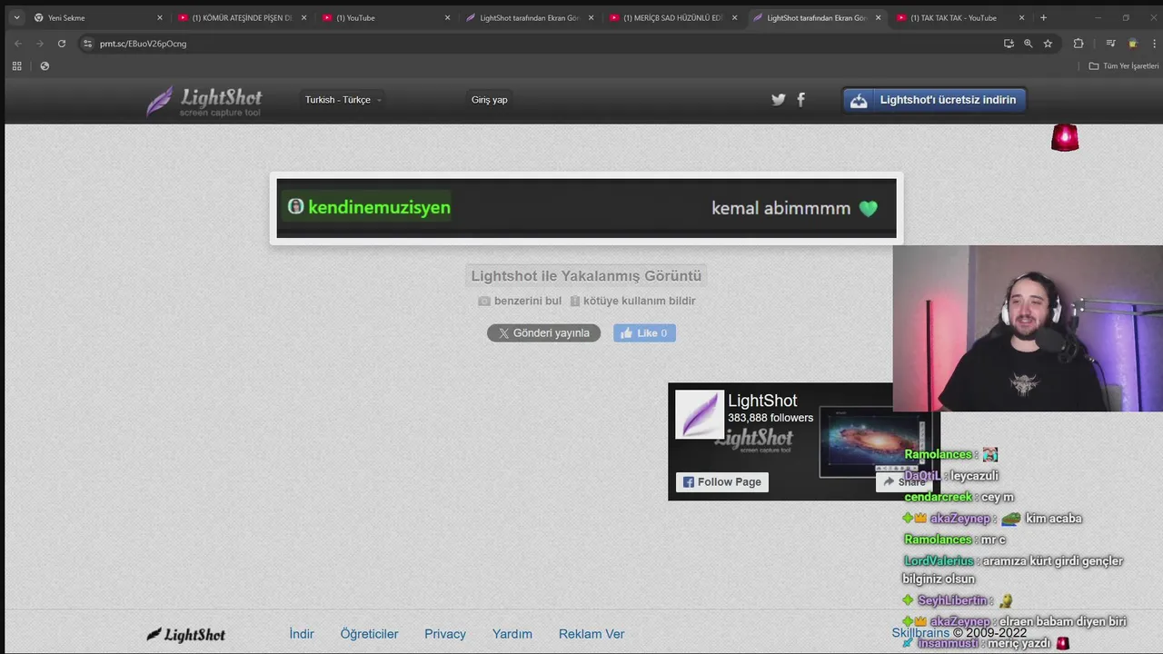Click the install app icon in address bar
This screenshot has height=654, width=1163.
[x=1009, y=44]
